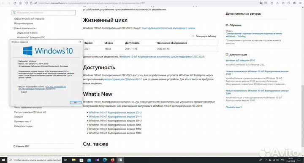Open the account profile icon in toolbar
This screenshot has height=163, width=304.
tap(283, 3)
